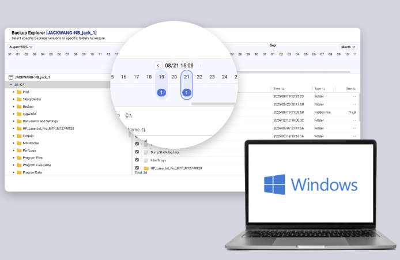The width and height of the screenshot is (400, 260).
Task: Click day 12 on the August timeline
Action: [108, 54]
